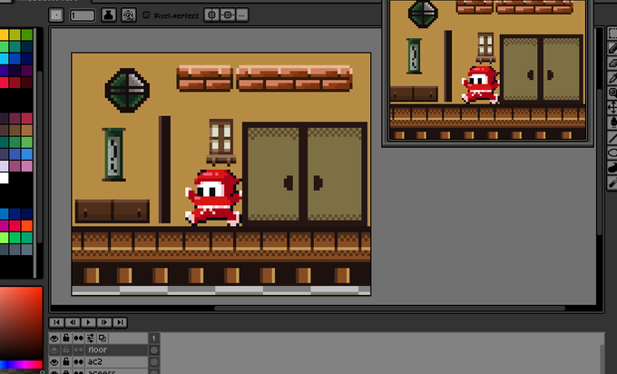Pick the lime green palette swatch
Screen dimensions: 617x374
point(4,238)
